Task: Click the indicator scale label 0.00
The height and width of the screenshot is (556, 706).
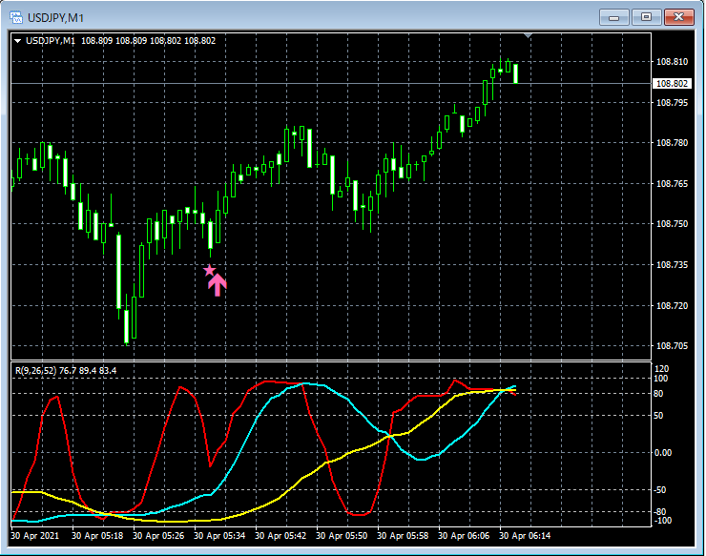Action: 663,452
